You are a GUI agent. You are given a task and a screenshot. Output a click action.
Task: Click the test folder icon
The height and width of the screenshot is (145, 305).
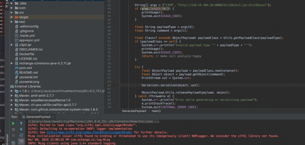(16, 22)
